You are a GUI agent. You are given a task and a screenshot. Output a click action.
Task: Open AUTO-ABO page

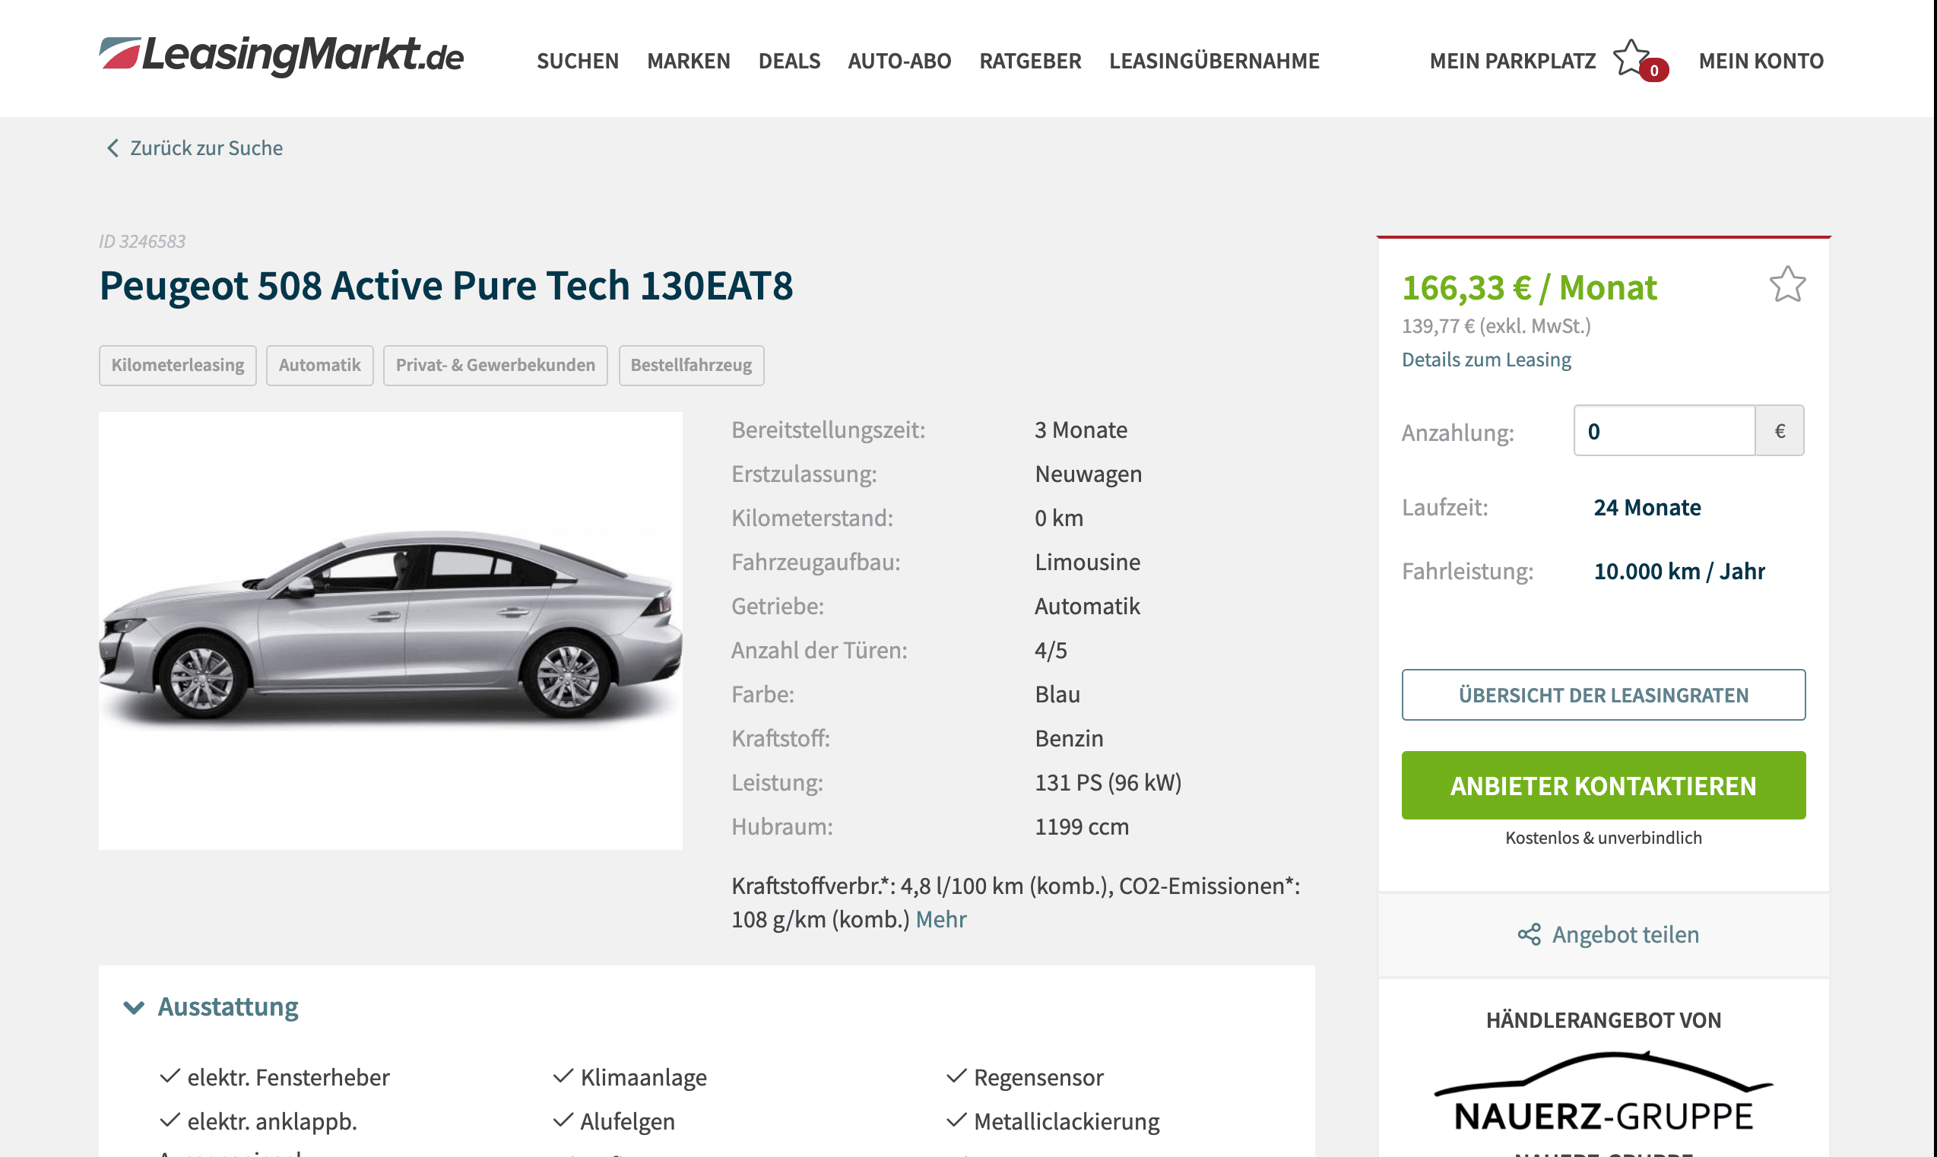tap(899, 61)
